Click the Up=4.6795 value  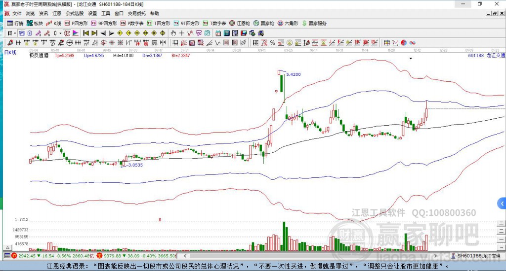tap(94, 55)
